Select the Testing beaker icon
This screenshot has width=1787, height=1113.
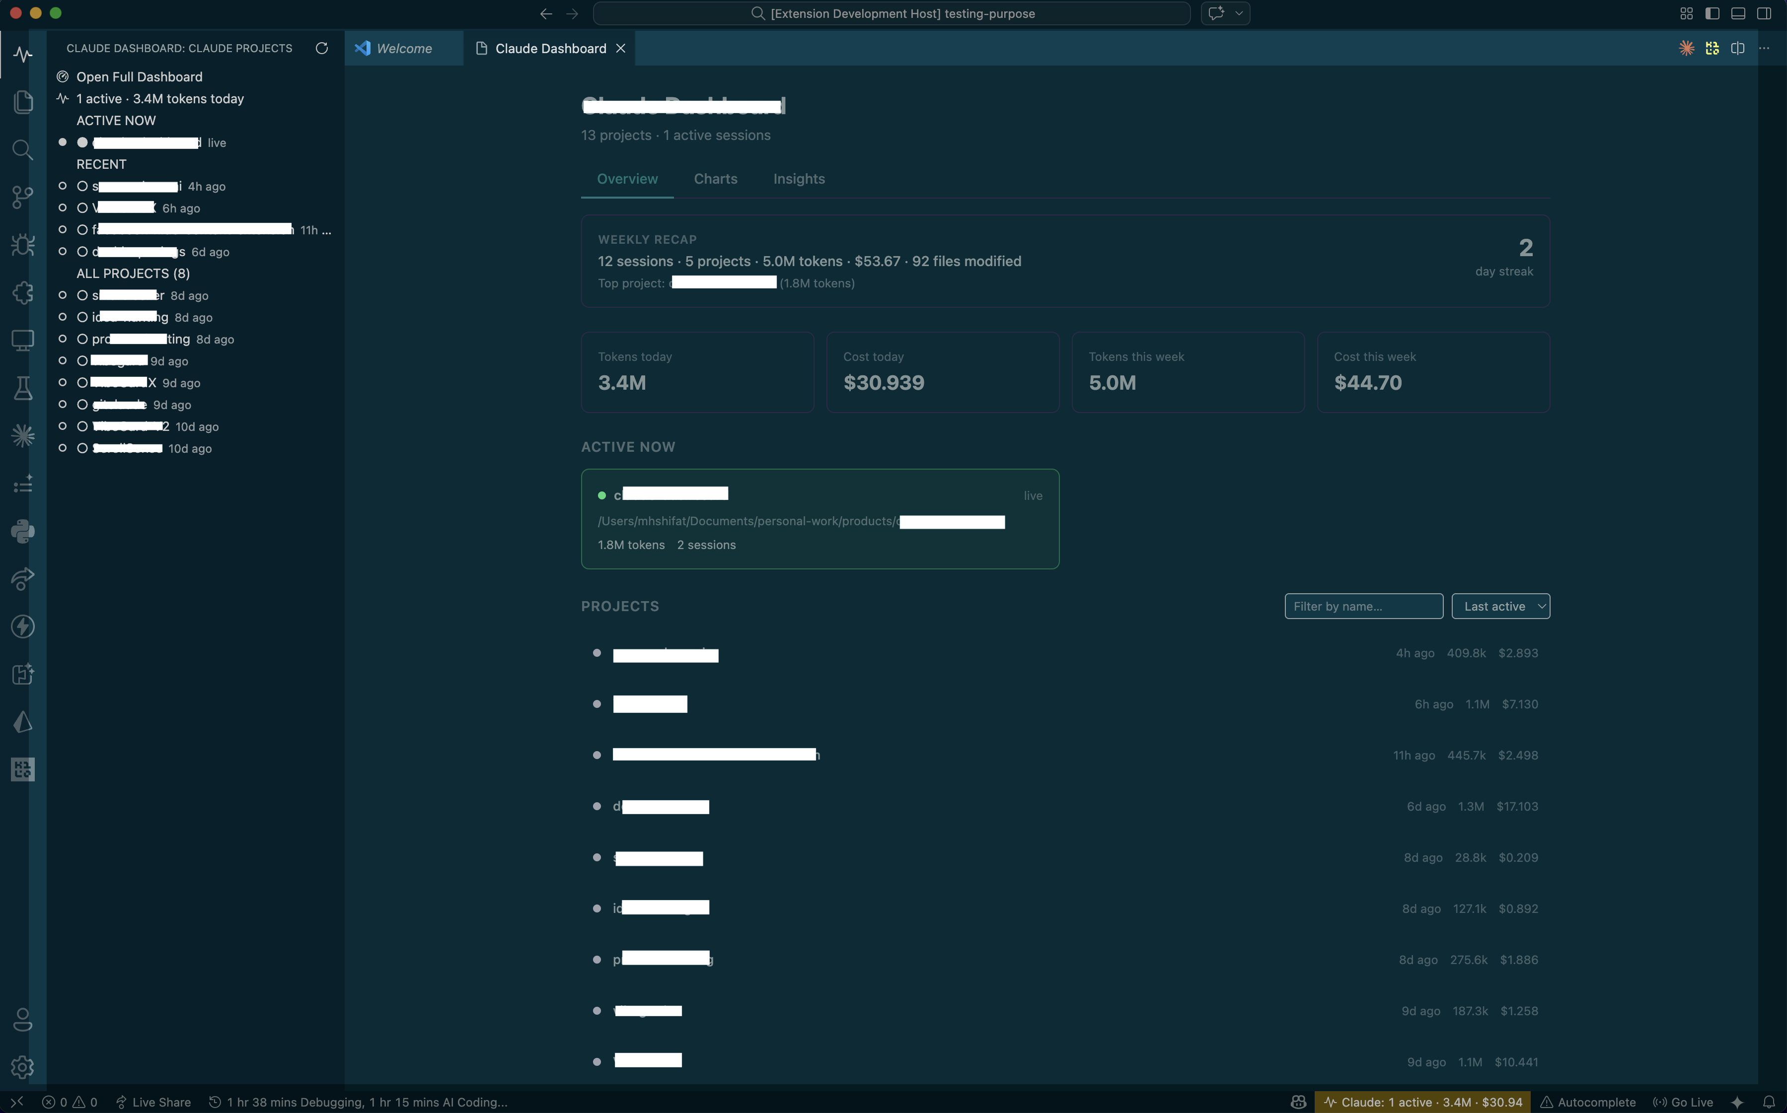point(22,388)
